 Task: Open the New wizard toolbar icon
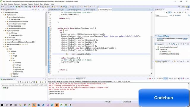(x=2, y=7)
